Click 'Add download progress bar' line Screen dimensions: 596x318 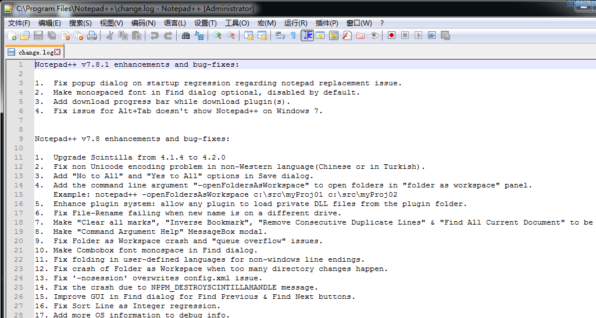[x=162, y=102]
